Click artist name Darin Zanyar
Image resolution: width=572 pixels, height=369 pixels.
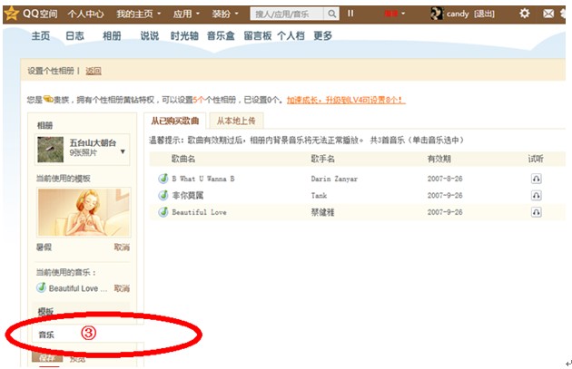coord(334,179)
